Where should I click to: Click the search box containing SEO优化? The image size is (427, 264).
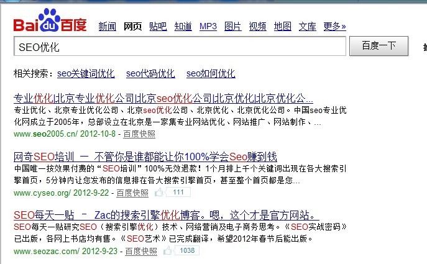tap(179, 47)
